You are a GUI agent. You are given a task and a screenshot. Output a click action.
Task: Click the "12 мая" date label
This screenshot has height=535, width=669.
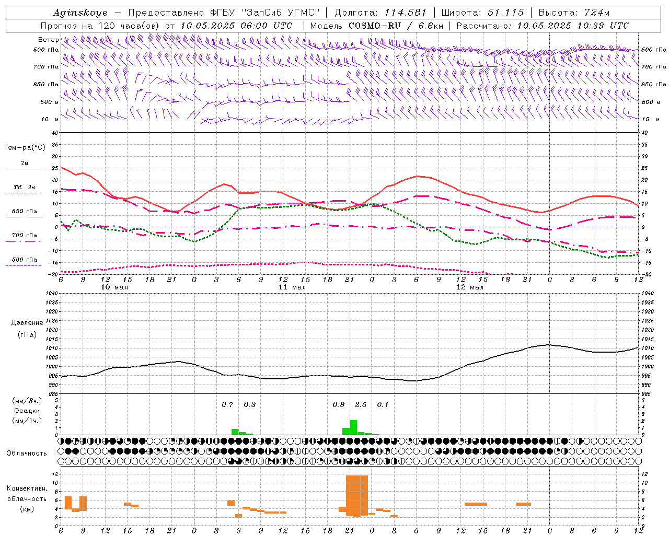tap(470, 287)
